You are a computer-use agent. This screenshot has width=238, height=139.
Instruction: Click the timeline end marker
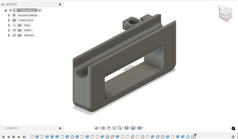[195, 135]
